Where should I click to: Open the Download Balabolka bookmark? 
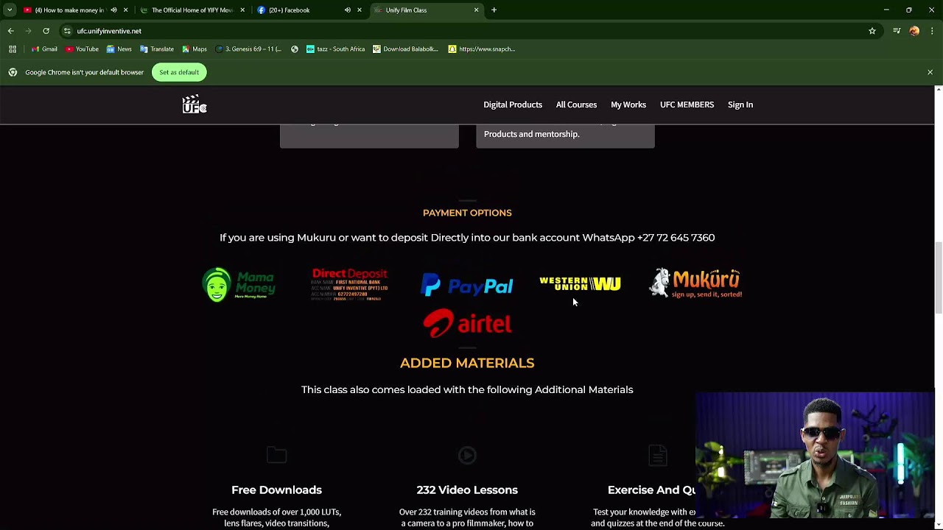click(405, 49)
